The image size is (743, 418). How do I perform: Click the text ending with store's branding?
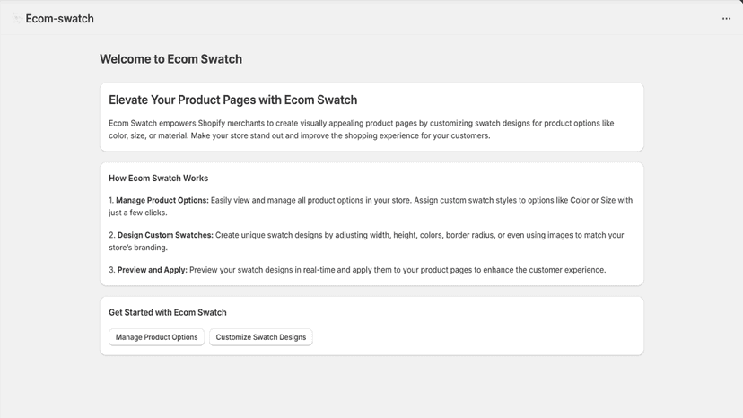pos(138,248)
